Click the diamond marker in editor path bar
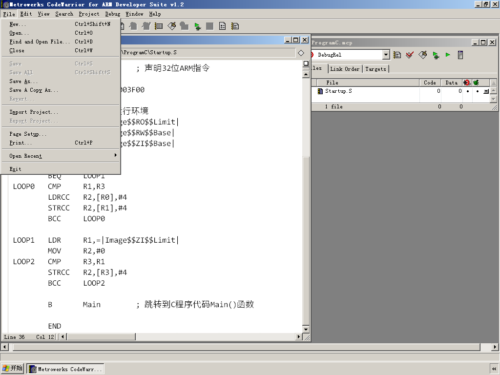Screen dimensions: 500x375 point(301,53)
